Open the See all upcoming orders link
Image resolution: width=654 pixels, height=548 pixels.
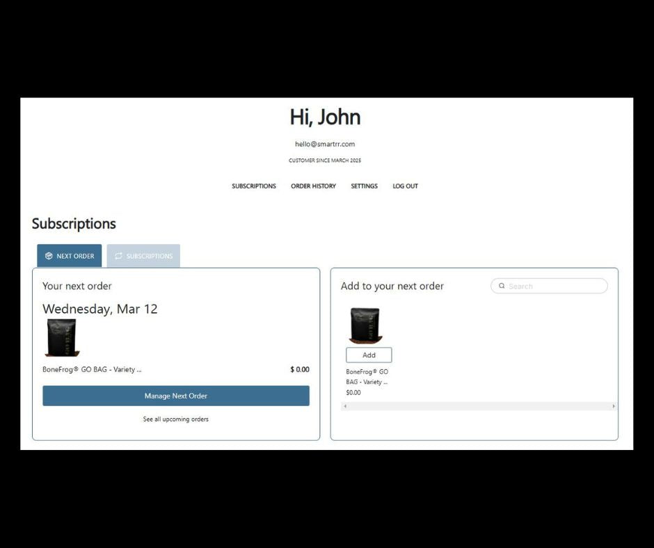click(175, 419)
